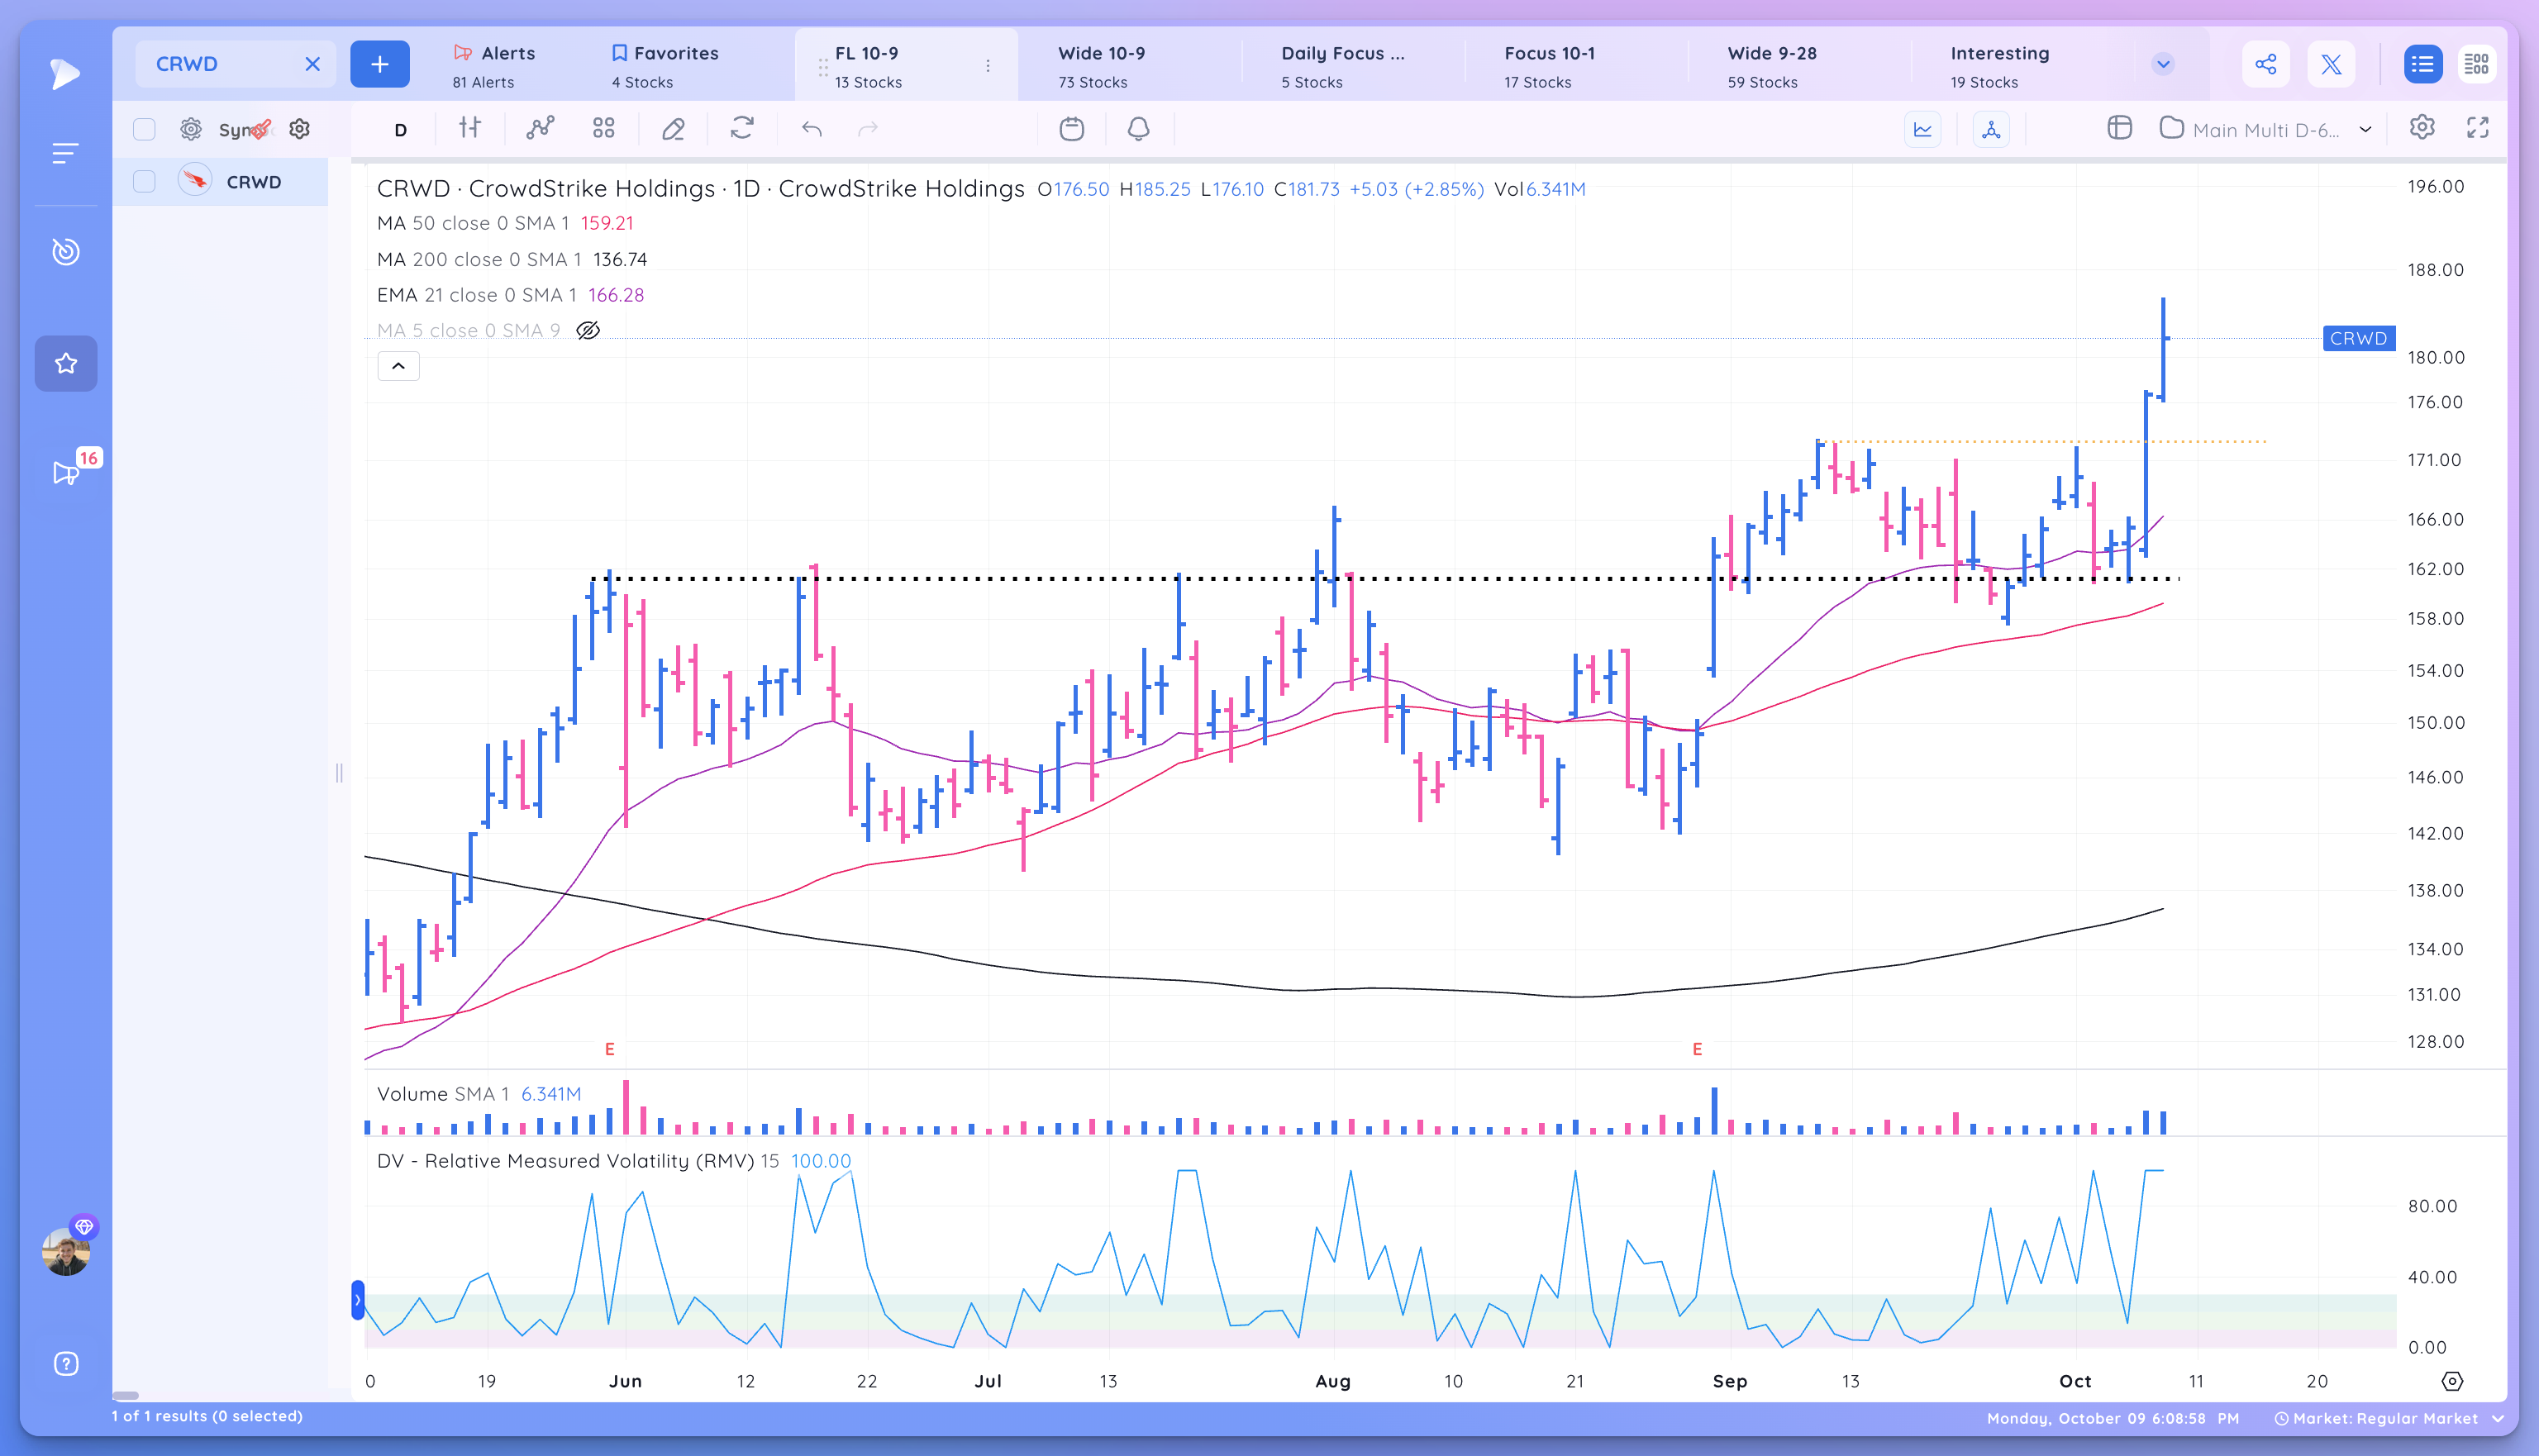Select the drawing pencil tool

673,128
